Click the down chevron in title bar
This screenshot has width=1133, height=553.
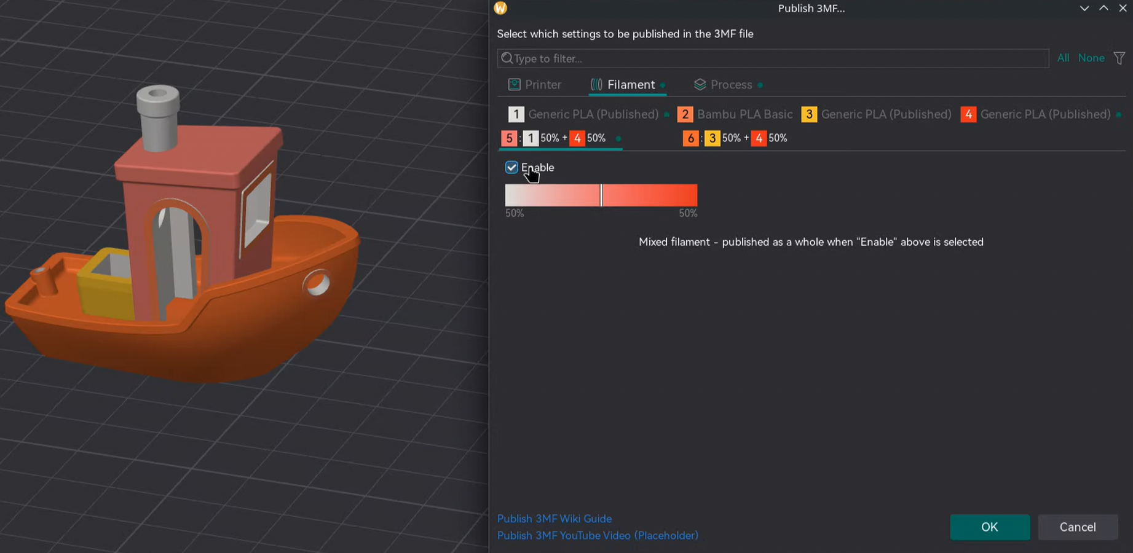pyautogui.click(x=1084, y=8)
